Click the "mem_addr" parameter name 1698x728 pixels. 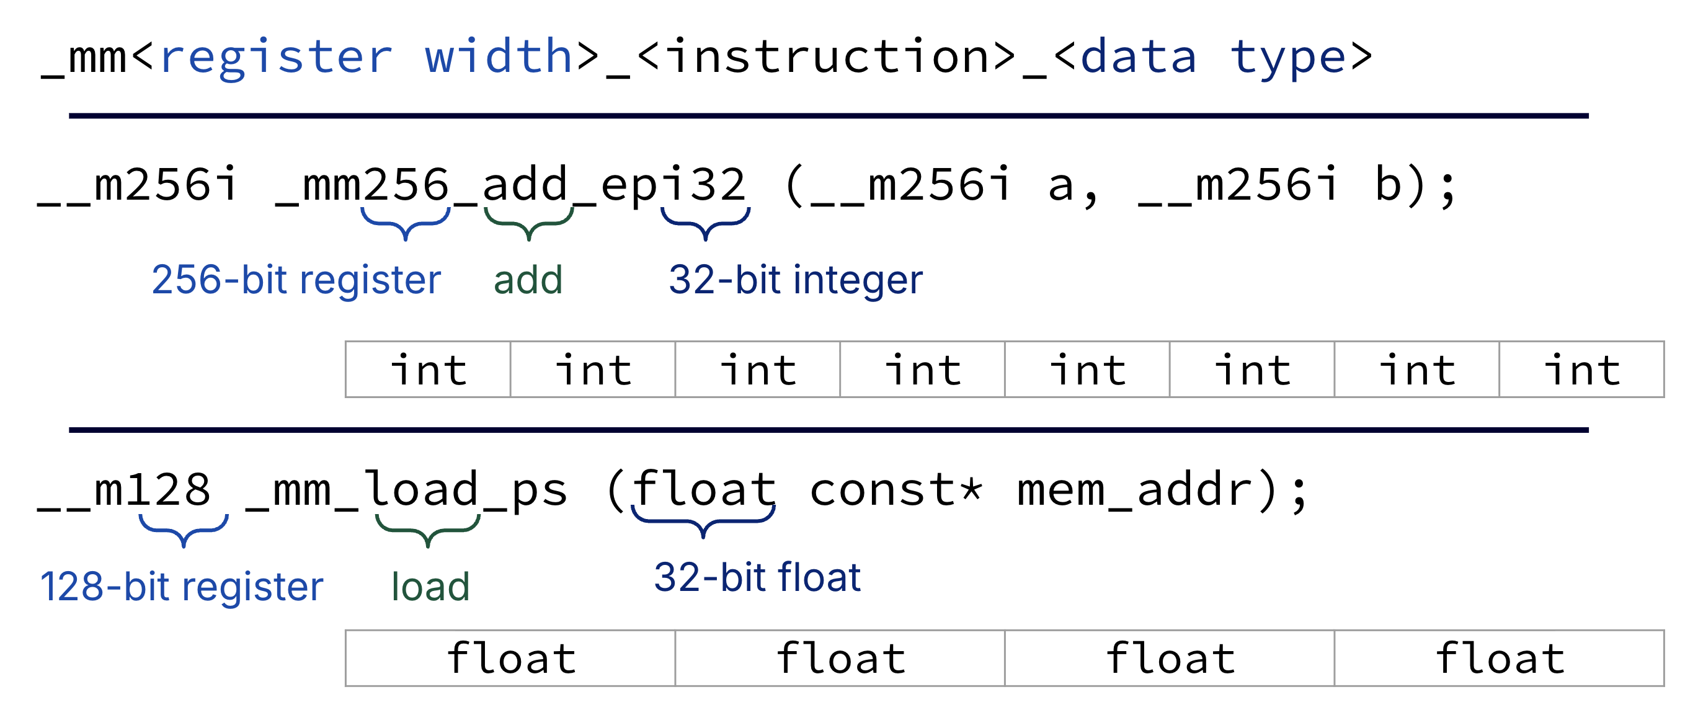pyautogui.click(x=1135, y=491)
